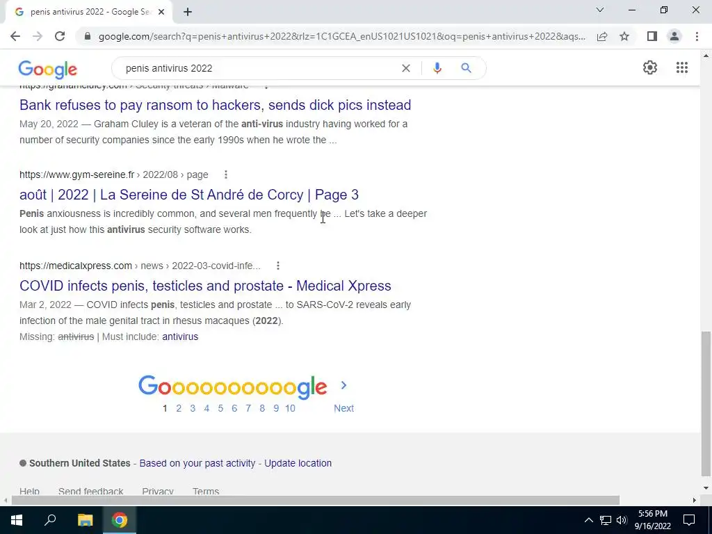This screenshot has width=712, height=534.
Task: Clear the Google search box
Action: click(x=406, y=68)
